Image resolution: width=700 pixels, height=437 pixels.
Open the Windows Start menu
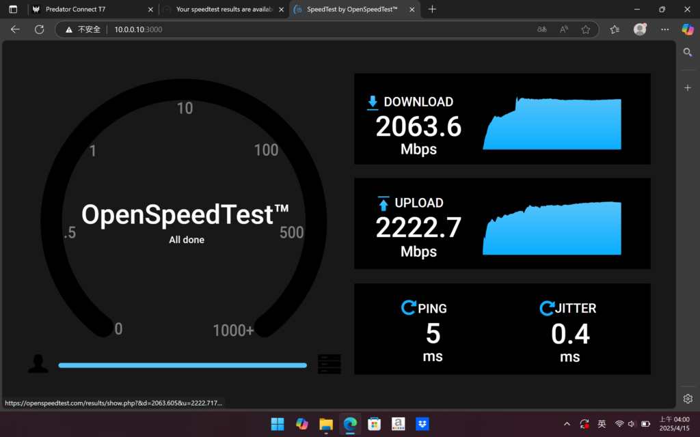(278, 423)
